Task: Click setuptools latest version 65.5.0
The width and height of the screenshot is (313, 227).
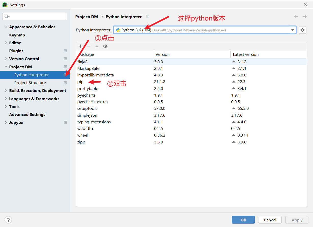Action: click(x=243, y=108)
